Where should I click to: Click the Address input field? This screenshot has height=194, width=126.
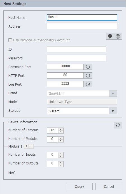coord(82,26)
